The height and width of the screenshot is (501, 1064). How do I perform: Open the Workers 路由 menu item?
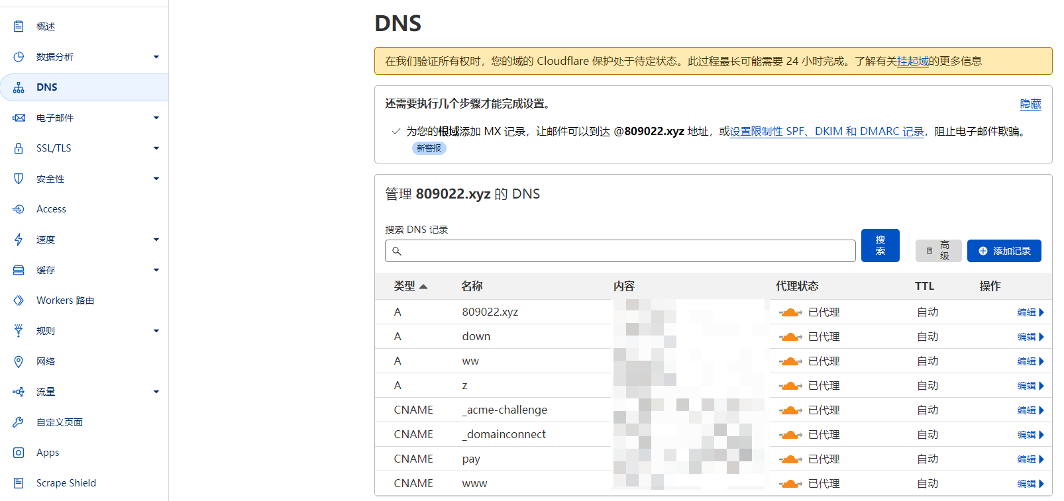point(84,300)
